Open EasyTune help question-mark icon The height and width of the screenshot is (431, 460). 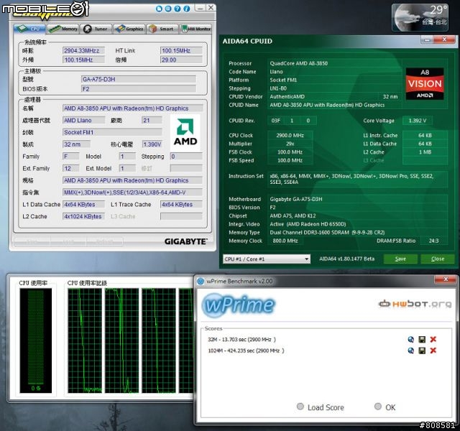(x=178, y=9)
